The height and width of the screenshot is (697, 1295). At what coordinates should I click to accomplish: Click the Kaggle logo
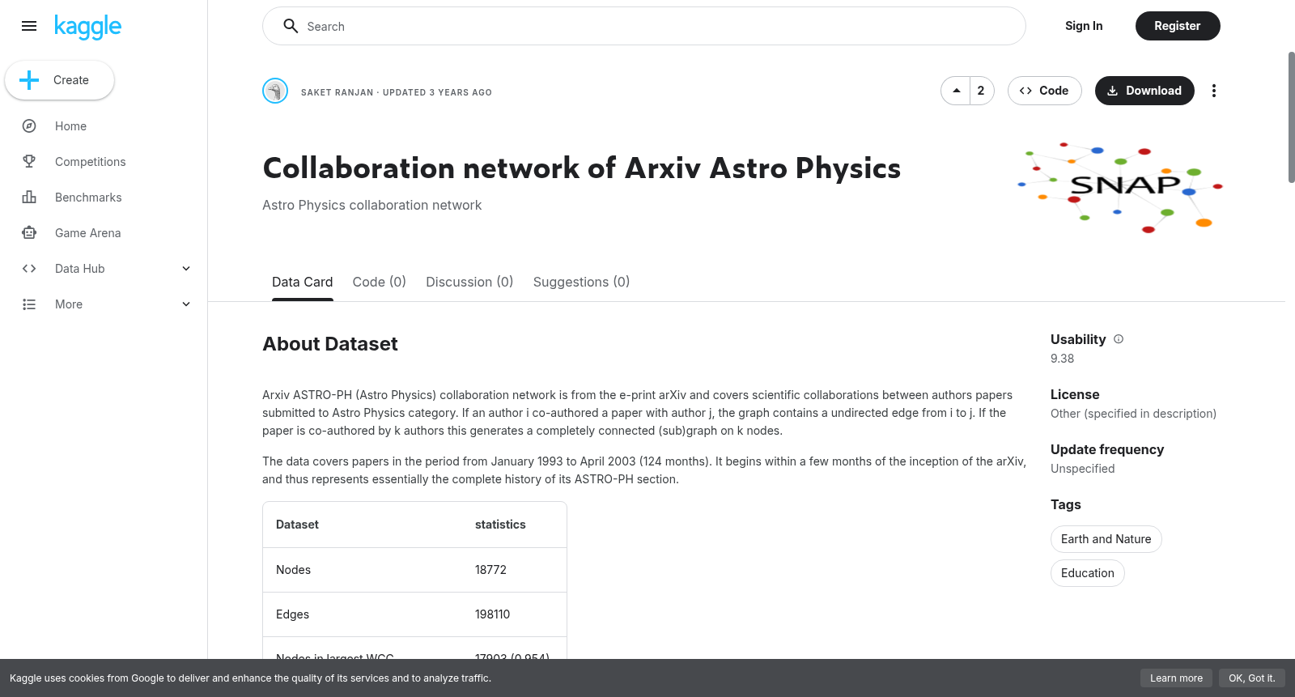(87, 27)
